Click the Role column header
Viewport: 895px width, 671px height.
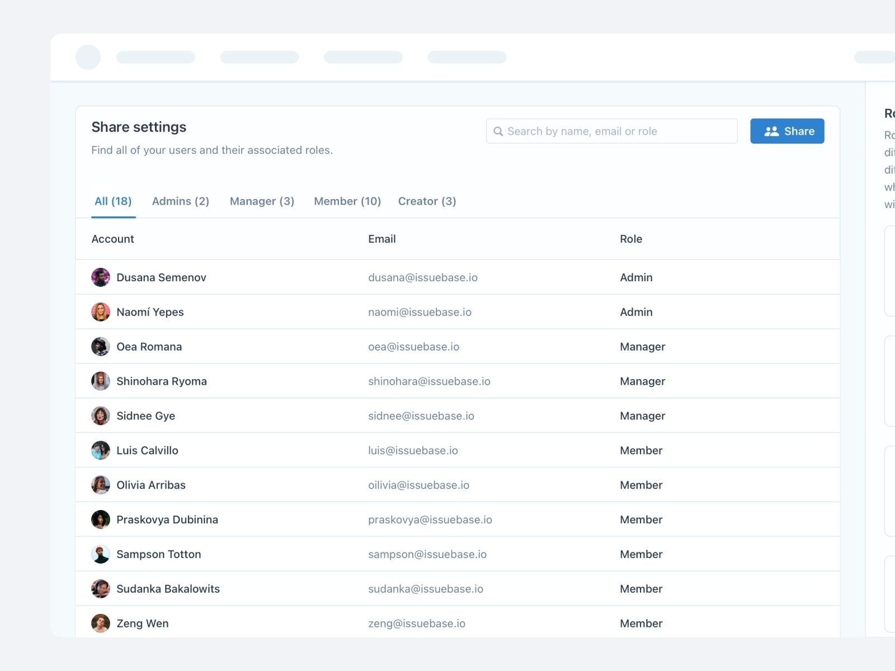[x=631, y=239]
